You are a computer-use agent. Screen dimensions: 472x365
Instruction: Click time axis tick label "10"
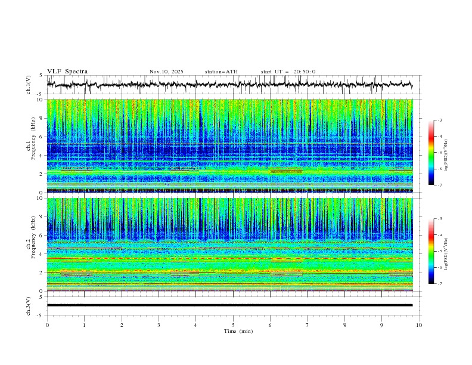click(419, 325)
